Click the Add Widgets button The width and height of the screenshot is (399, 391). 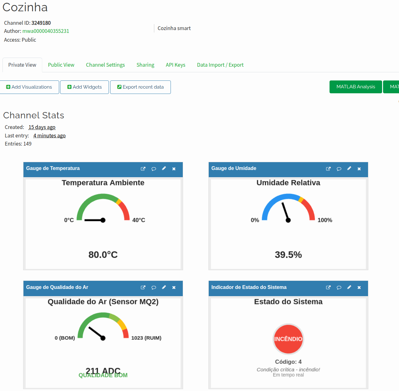(x=84, y=87)
